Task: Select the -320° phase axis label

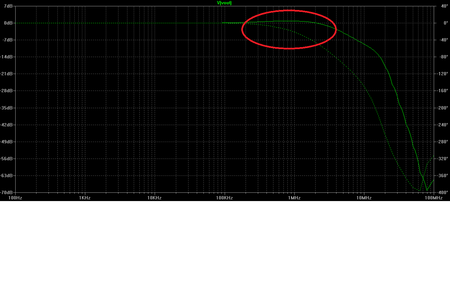Action: (x=442, y=159)
